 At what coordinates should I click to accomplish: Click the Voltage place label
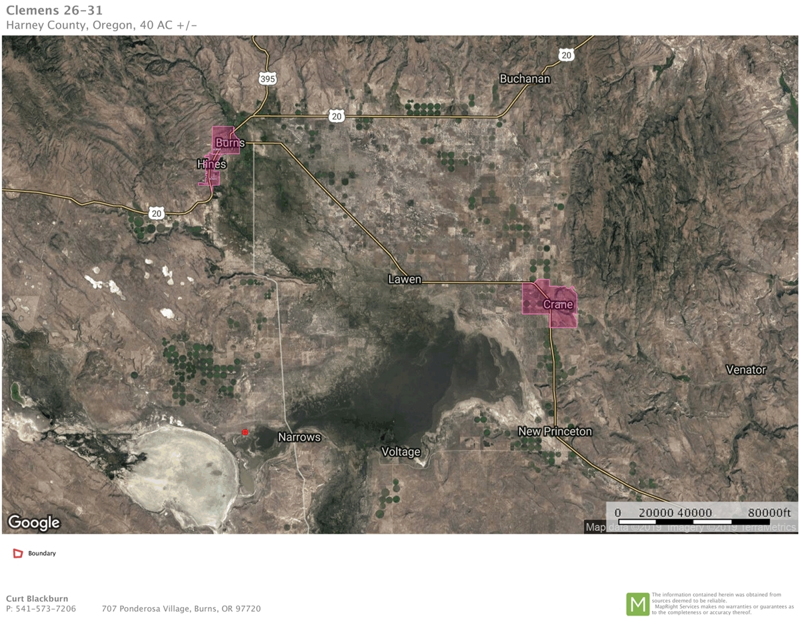click(x=401, y=452)
